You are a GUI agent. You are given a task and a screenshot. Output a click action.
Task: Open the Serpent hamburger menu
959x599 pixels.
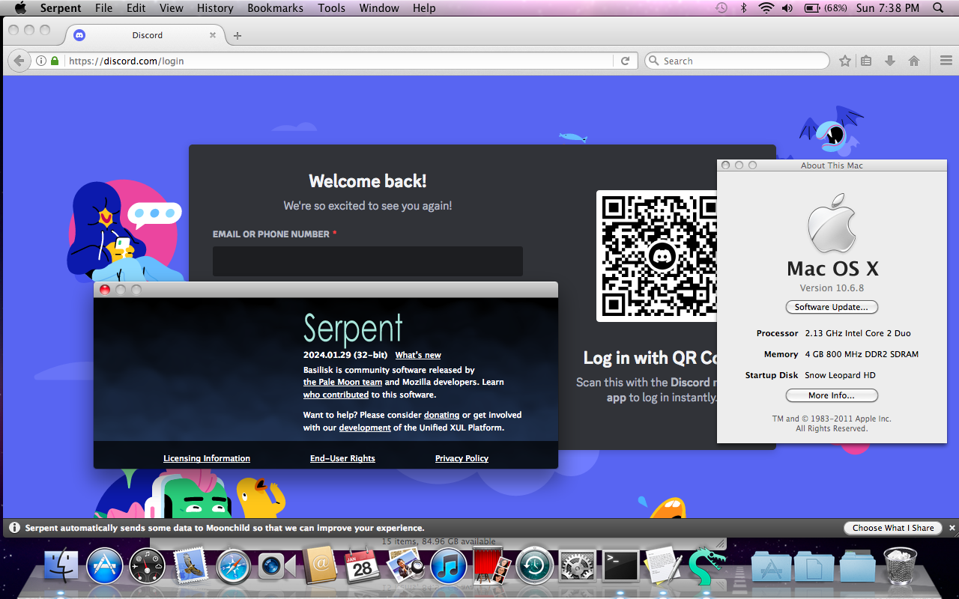coord(946,61)
